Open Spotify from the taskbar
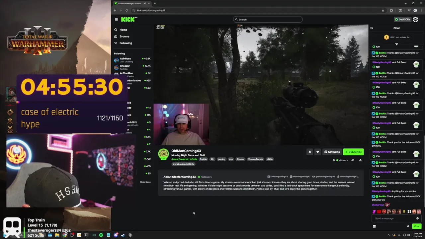This screenshot has width=425, height=239. [101, 235]
